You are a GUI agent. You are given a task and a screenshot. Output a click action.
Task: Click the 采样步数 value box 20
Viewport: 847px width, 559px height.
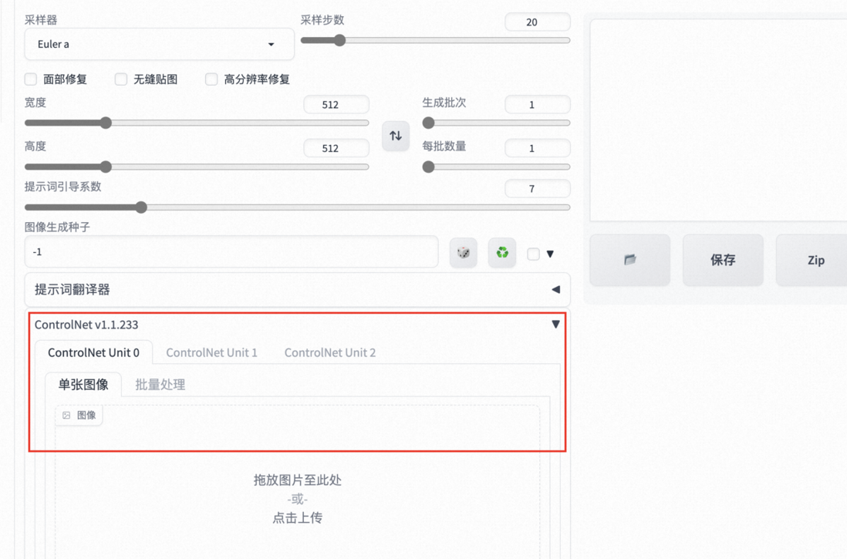[538, 22]
